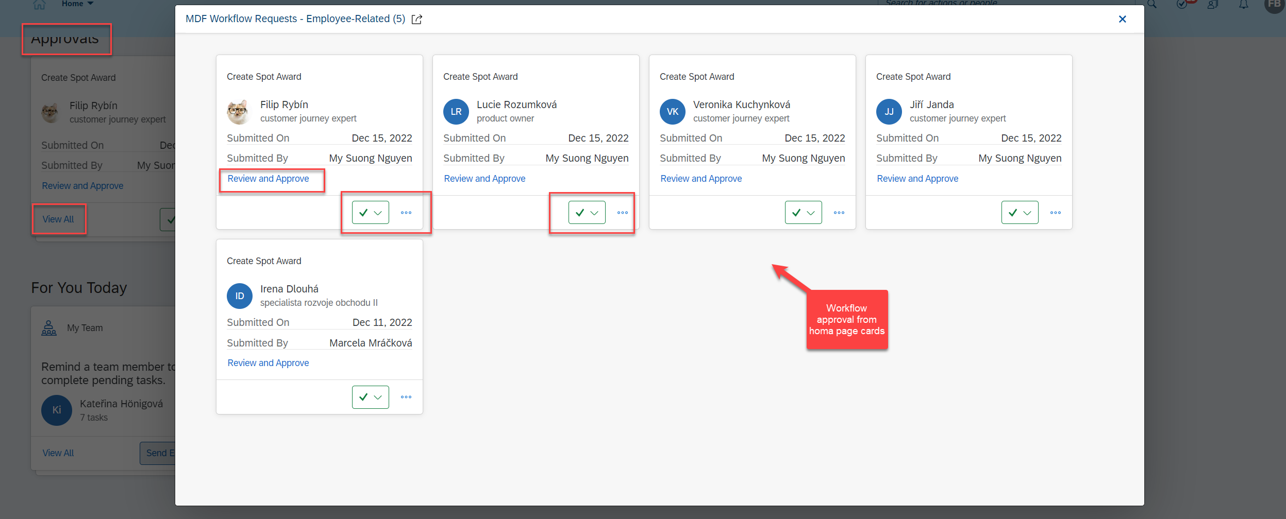1286x519 pixels.
Task: Open more actions on Lucie Rozumková's card
Action: [623, 213]
